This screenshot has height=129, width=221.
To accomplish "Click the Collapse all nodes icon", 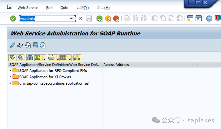I will (20, 57).
